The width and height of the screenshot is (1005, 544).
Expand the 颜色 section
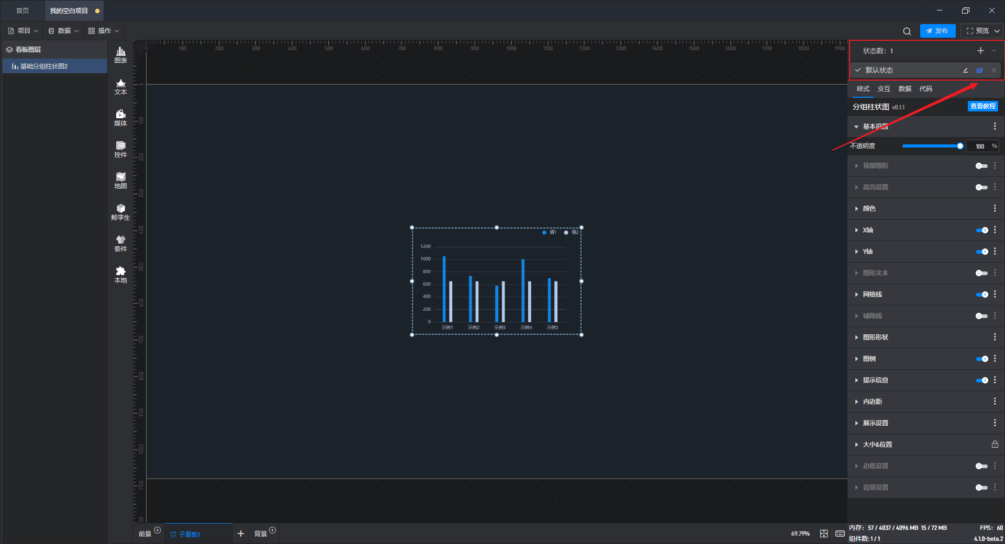pos(856,209)
